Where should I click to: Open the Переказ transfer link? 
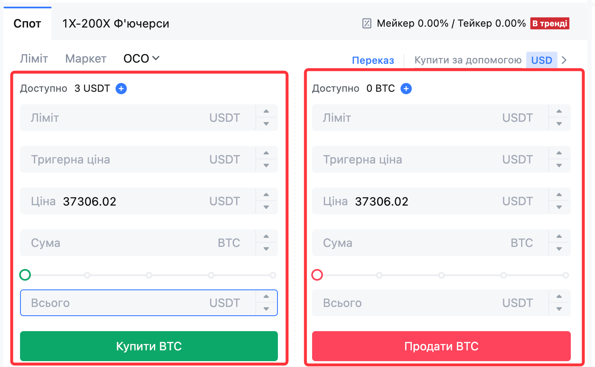click(x=373, y=60)
